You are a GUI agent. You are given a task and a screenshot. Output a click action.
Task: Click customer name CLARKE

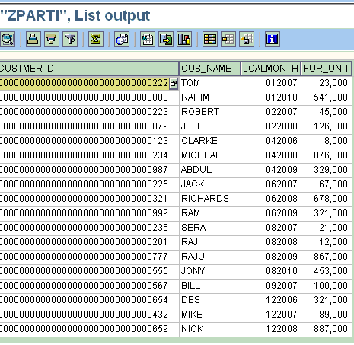pyautogui.click(x=199, y=141)
